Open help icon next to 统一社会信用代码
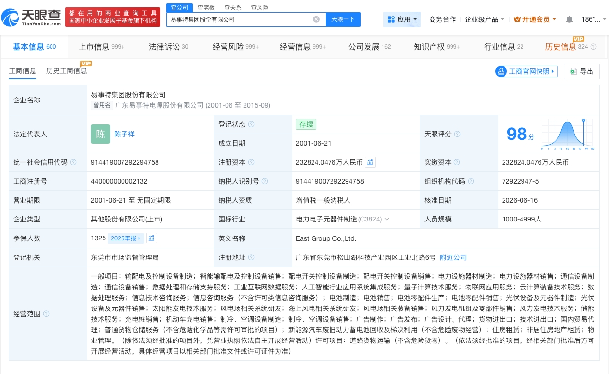The image size is (609, 374). (73, 162)
